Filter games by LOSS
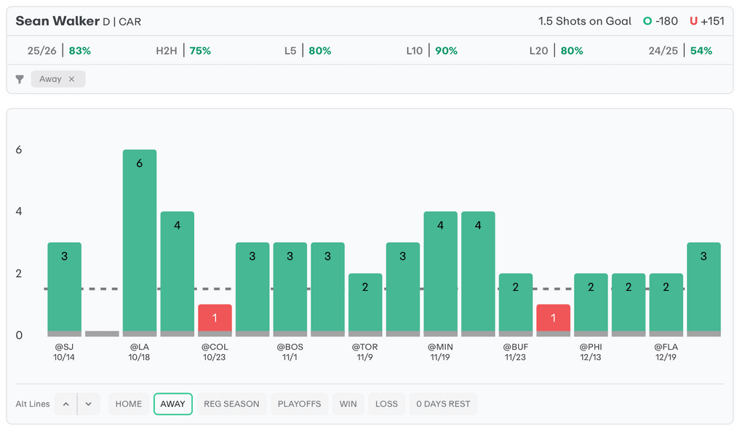Screen dimensions: 745x434 click(386, 404)
